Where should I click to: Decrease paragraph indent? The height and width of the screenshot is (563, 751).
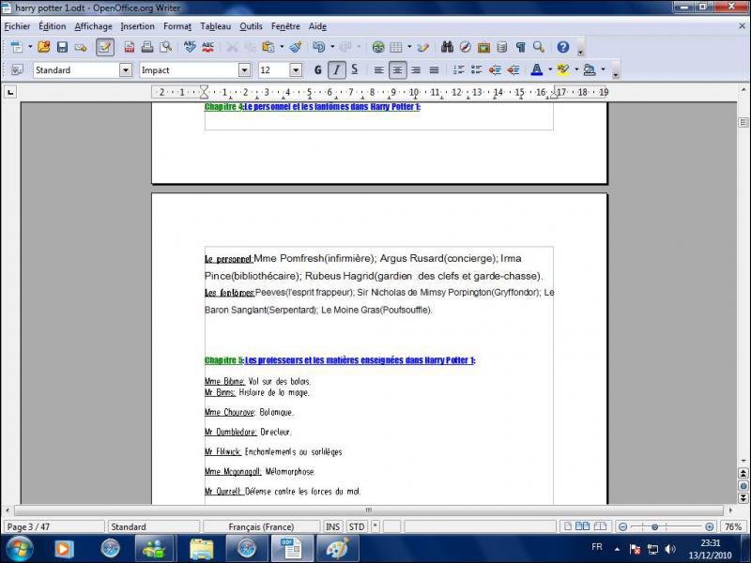pos(495,70)
